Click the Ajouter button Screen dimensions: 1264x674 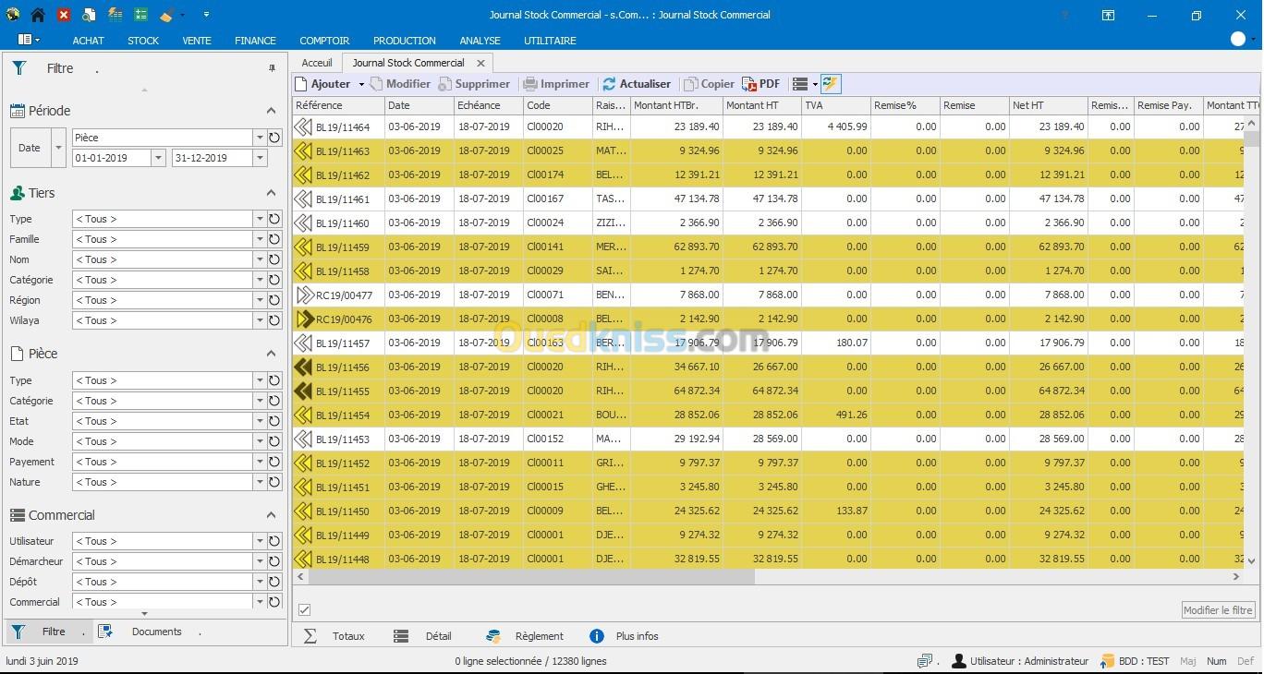point(323,84)
